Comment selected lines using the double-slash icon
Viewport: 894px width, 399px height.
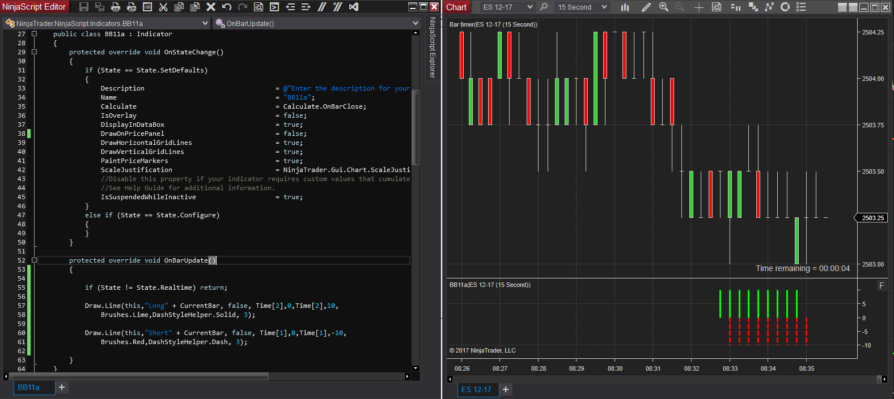[322, 7]
